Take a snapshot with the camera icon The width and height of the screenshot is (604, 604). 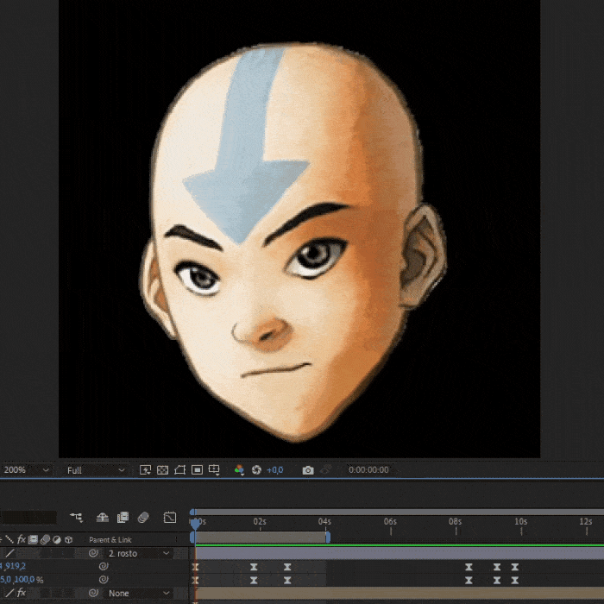coord(308,470)
